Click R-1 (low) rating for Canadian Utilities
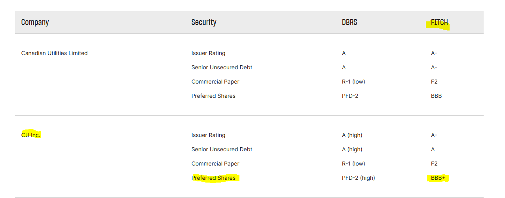Viewport: 505px width, 198px height. tap(353, 82)
